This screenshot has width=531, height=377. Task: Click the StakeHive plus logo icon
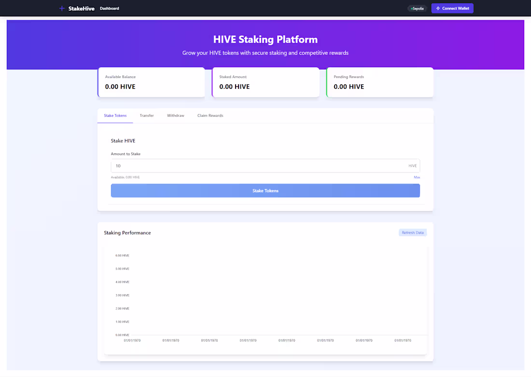coord(62,8)
